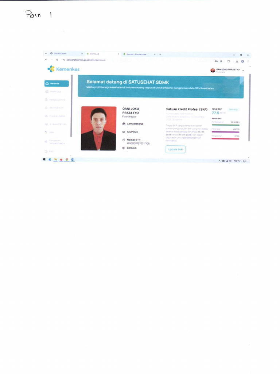Click the Tercukupi status badge
Viewport: 280px width, 374px height.
(233, 110)
